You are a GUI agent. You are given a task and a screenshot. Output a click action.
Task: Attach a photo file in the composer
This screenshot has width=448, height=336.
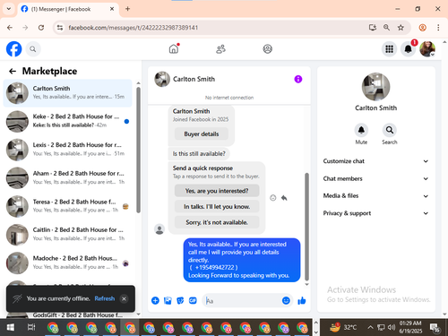click(168, 300)
